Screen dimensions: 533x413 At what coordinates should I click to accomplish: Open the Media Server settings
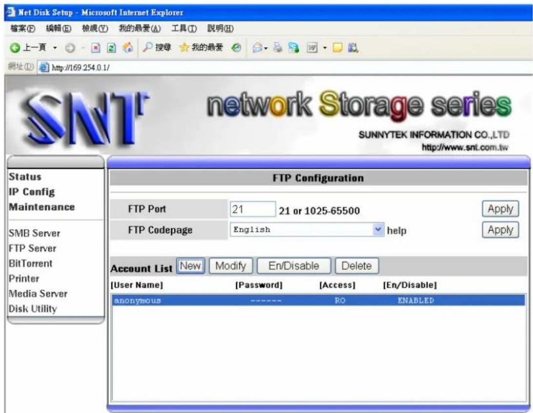pos(38,294)
